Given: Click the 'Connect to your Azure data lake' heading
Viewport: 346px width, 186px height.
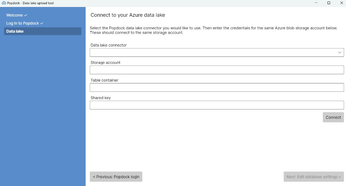Looking at the screenshot, I should click(x=128, y=15).
